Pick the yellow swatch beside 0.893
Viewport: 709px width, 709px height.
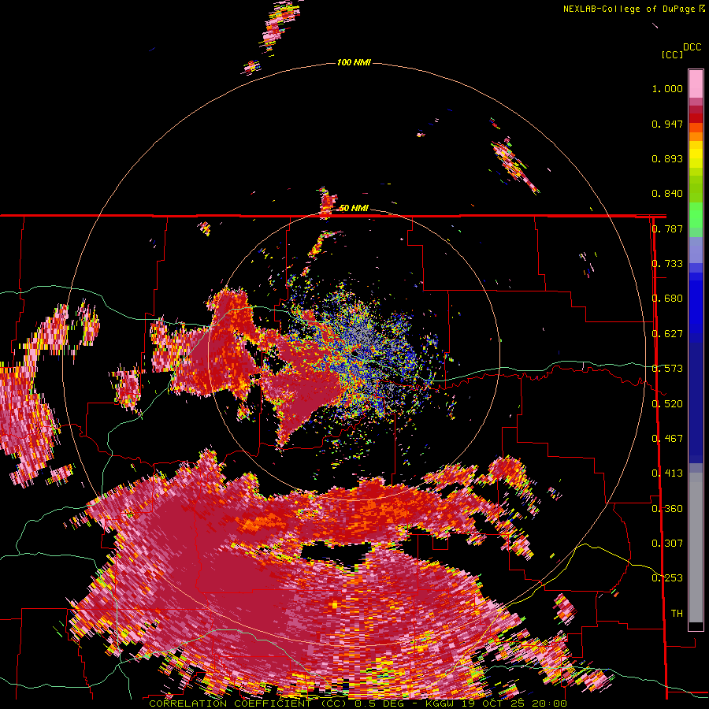point(696,154)
